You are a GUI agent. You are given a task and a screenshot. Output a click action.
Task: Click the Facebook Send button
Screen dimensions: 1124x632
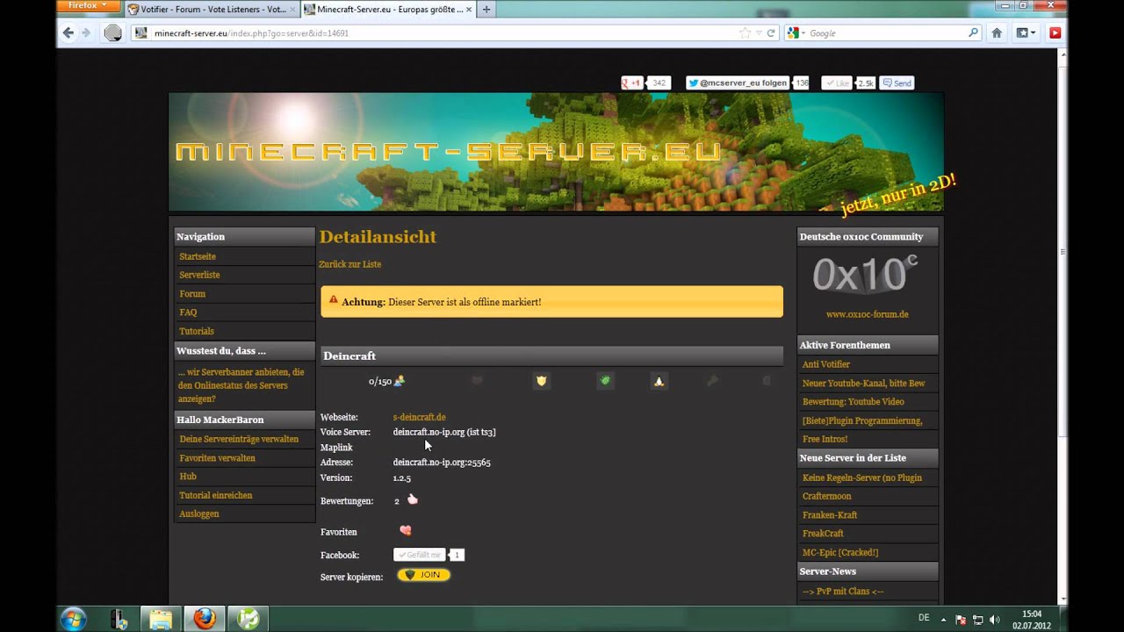[897, 83]
